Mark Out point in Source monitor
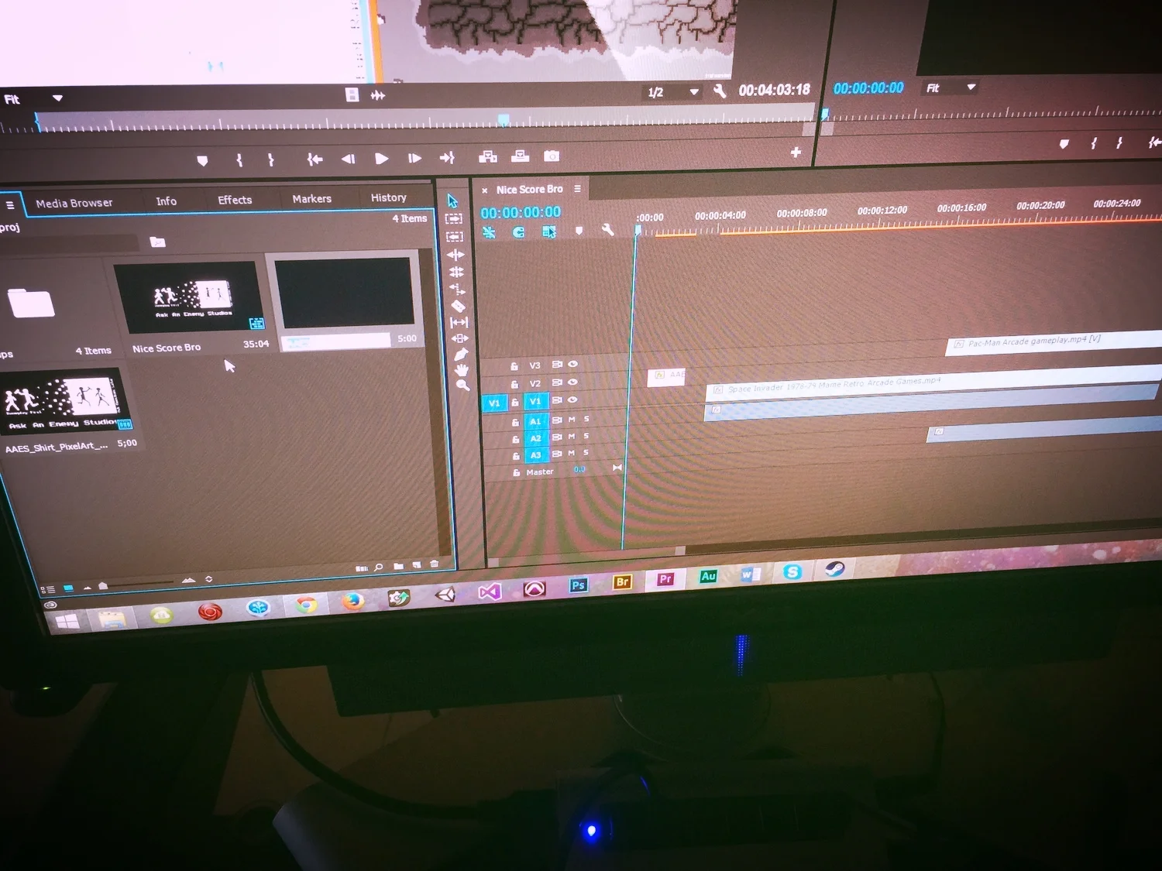Image resolution: width=1162 pixels, height=871 pixels. coord(270,159)
